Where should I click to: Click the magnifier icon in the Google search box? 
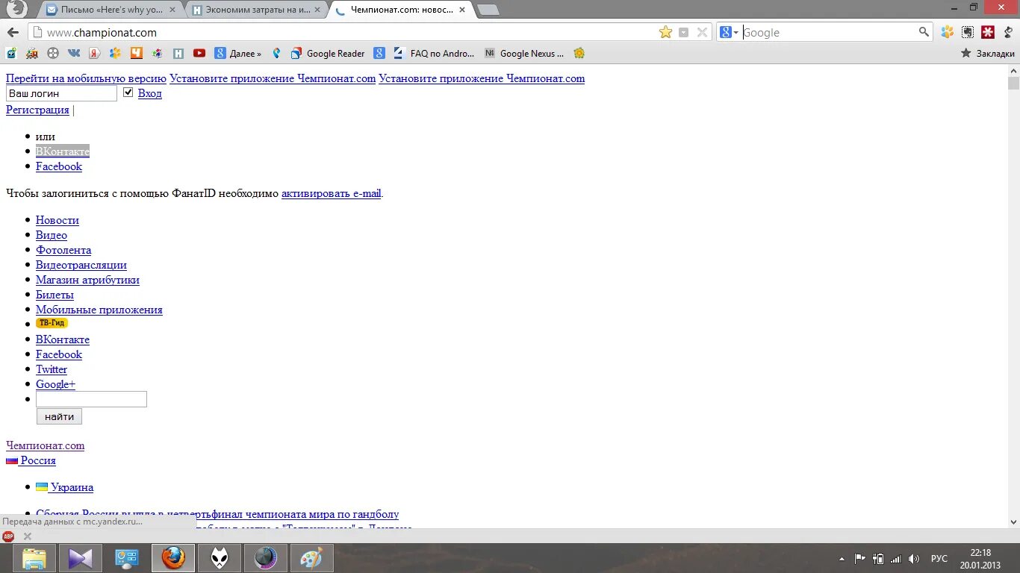click(x=924, y=32)
